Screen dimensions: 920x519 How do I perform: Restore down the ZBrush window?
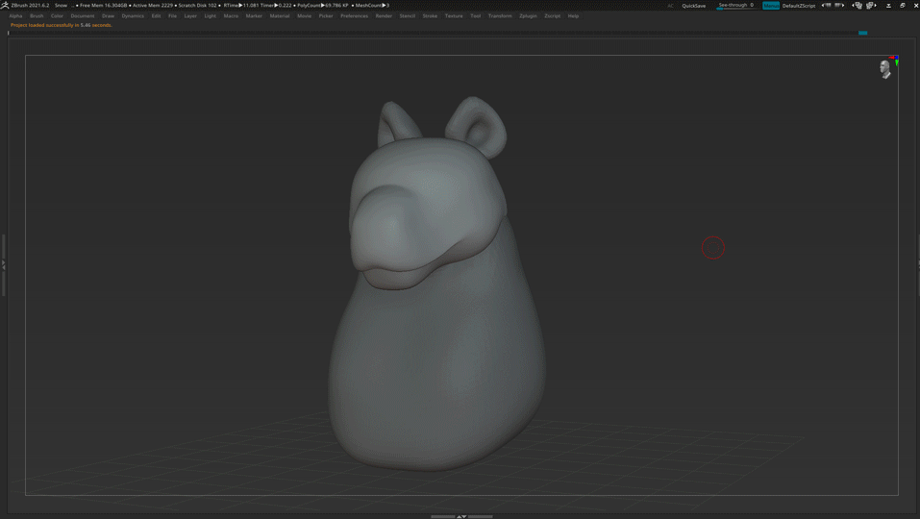[903, 5]
